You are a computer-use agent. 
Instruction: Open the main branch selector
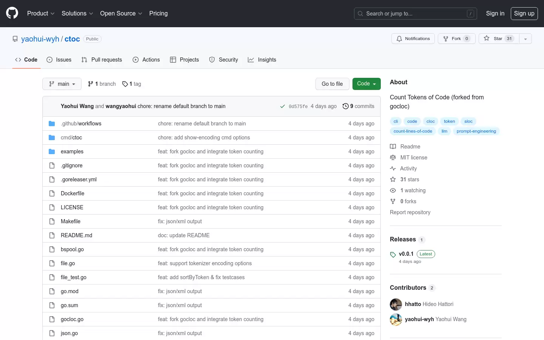coord(62,84)
